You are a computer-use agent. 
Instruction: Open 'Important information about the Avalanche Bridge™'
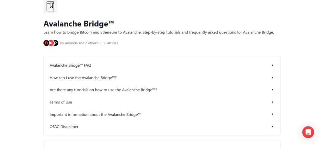tap(95, 114)
